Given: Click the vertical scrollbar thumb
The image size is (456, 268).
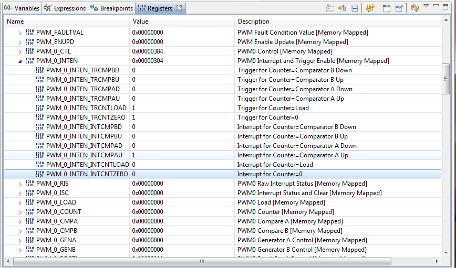Looking at the screenshot, I should pos(445,79).
